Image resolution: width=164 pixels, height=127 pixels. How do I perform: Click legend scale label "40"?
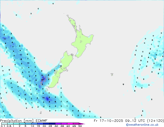pyautogui.click(x=68, y=126)
